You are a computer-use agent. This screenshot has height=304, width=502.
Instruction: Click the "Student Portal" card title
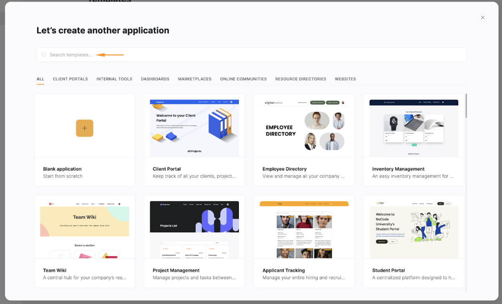coord(388,271)
